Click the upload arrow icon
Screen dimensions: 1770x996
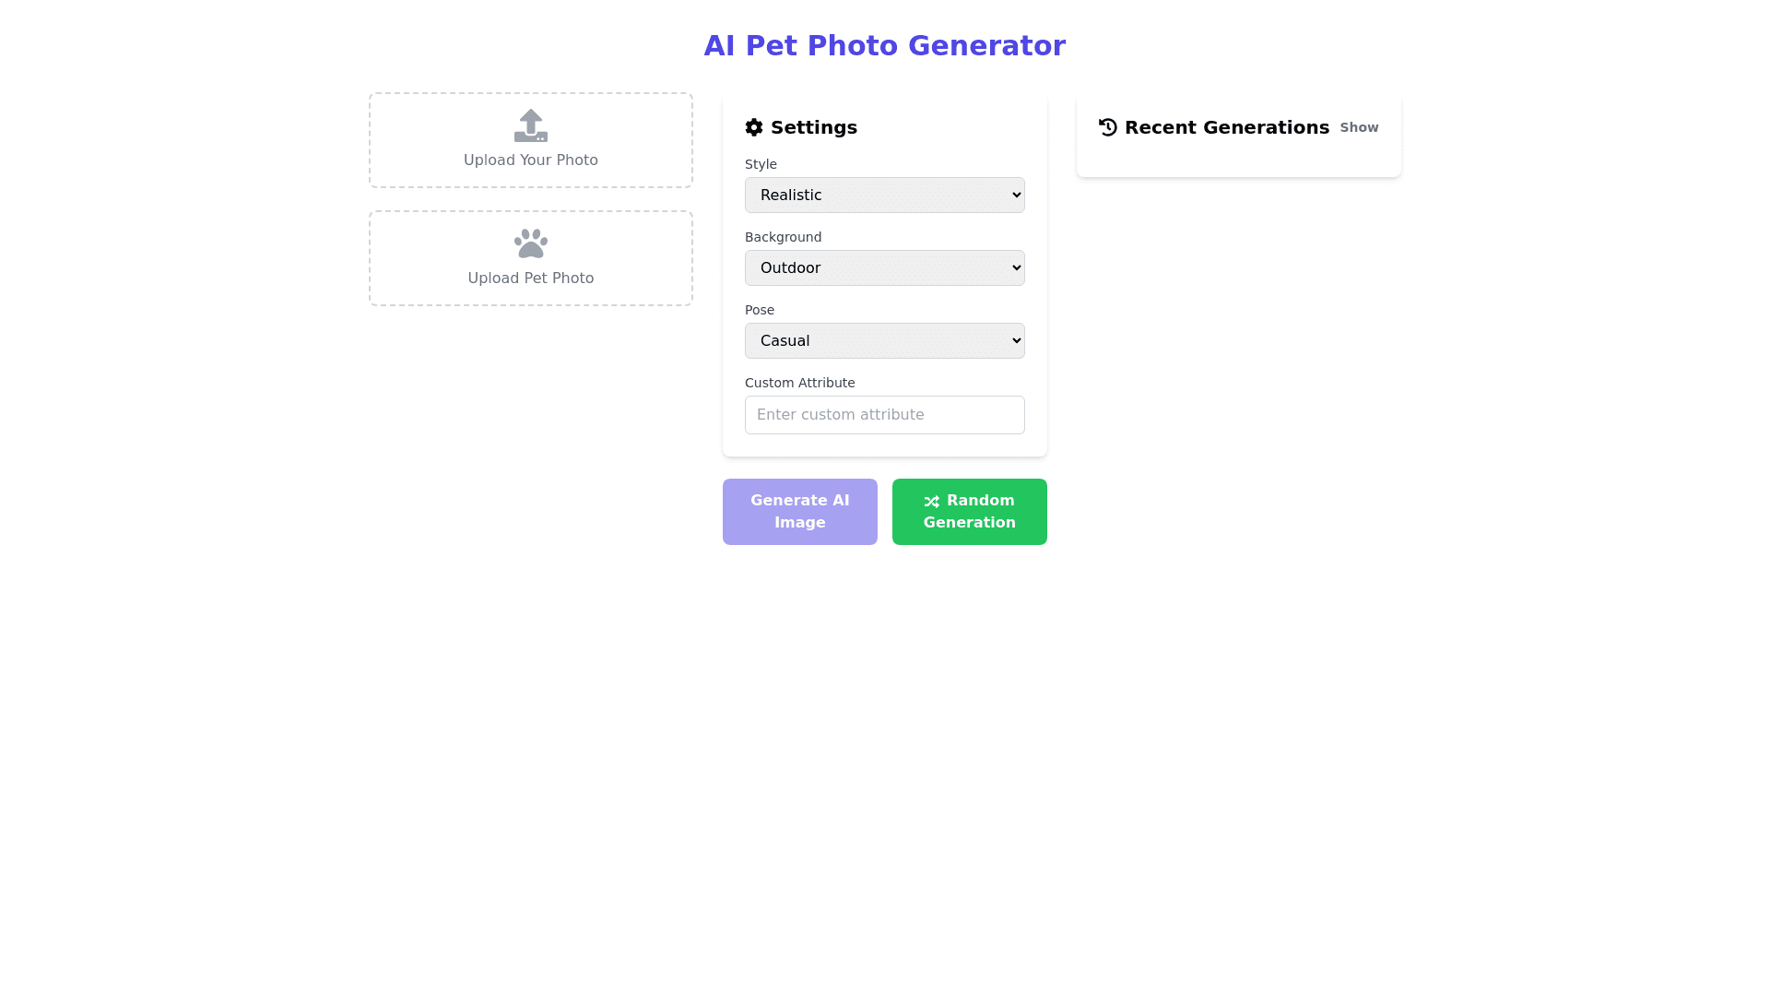point(531,126)
